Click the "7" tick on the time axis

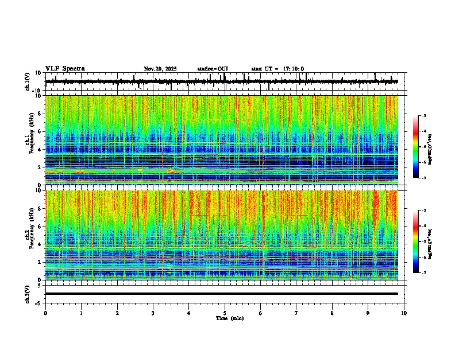(296, 313)
